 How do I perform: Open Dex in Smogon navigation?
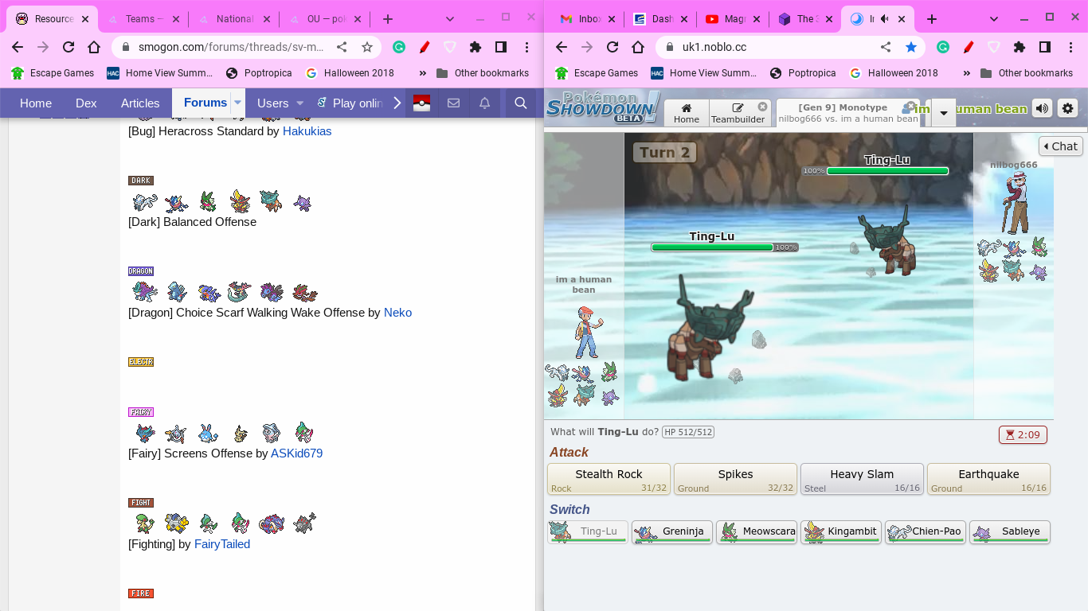coord(86,103)
